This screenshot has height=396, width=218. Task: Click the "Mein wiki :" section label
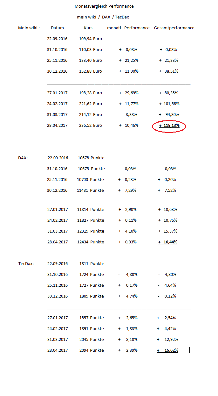[x=29, y=28]
